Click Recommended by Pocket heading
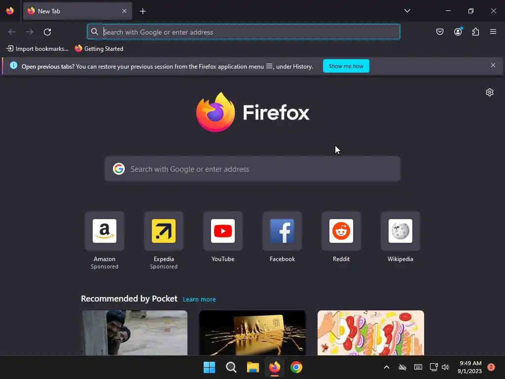Viewport: 505px width, 379px height. point(129,299)
